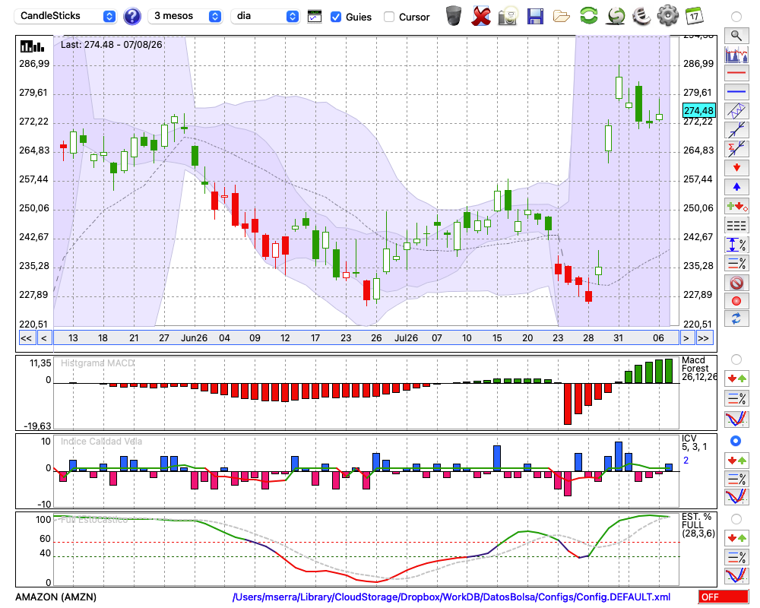Open the CandleSticks chart type dropdown
Image resolution: width=760 pixels, height=608 pixels.
65,16
